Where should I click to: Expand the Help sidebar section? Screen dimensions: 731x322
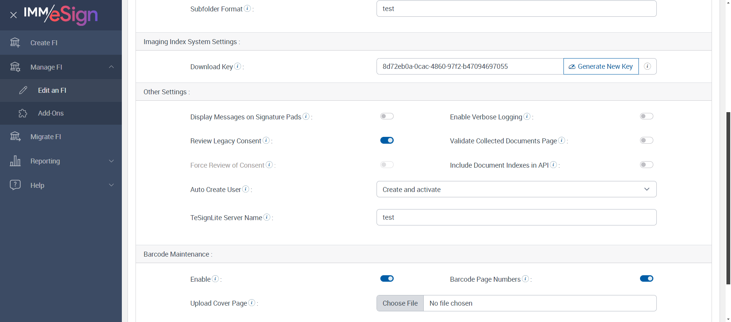(61, 186)
